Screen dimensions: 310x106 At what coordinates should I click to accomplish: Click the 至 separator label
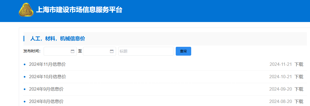coord(80,51)
